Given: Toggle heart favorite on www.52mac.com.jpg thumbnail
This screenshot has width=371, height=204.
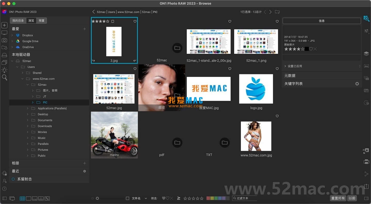Looking at the screenshot, I should click(277, 116).
